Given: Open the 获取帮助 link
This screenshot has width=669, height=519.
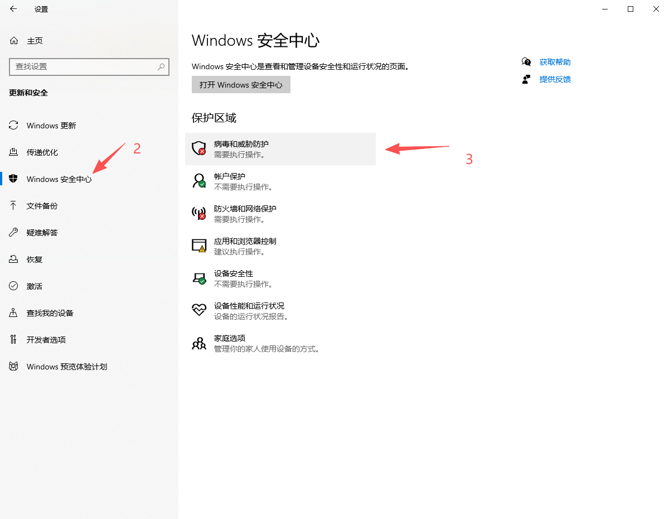Looking at the screenshot, I should pos(555,62).
